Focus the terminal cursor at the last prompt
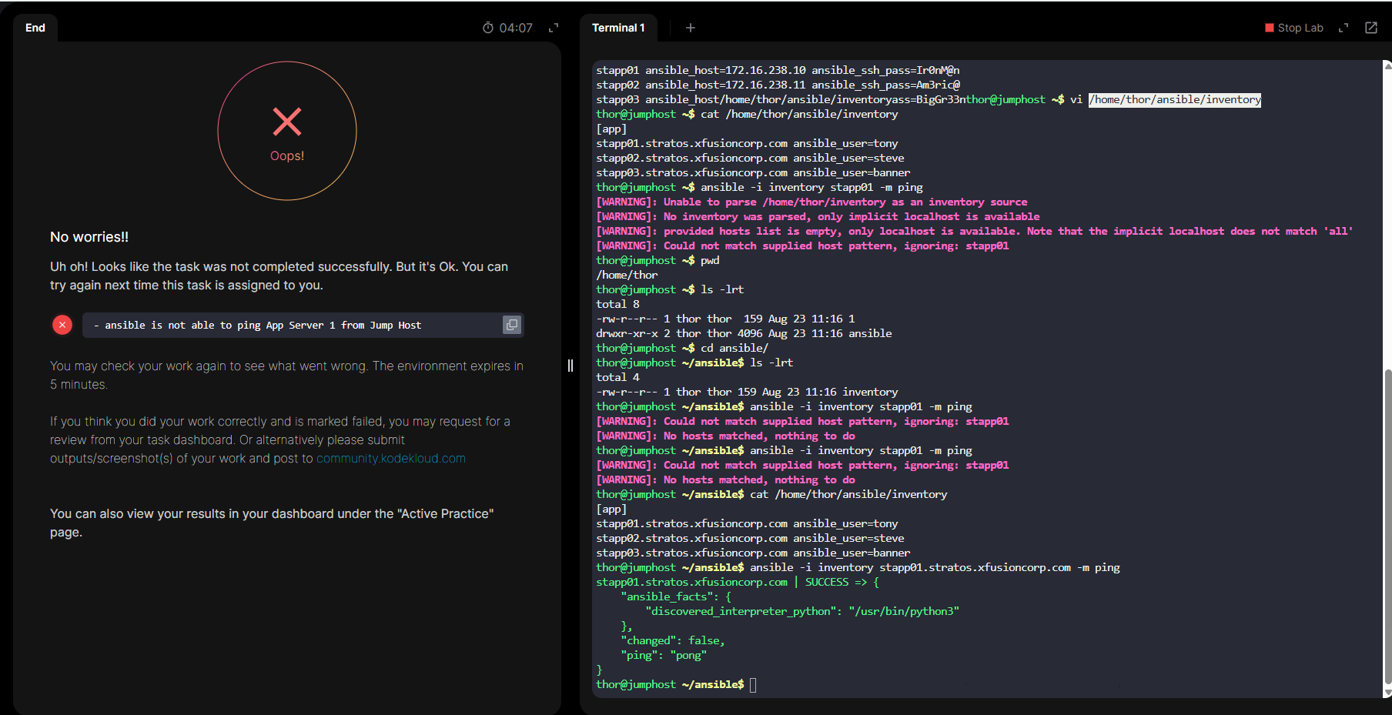Image resolution: width=1392 pixels, height=715 pixels. pos(753,685)
